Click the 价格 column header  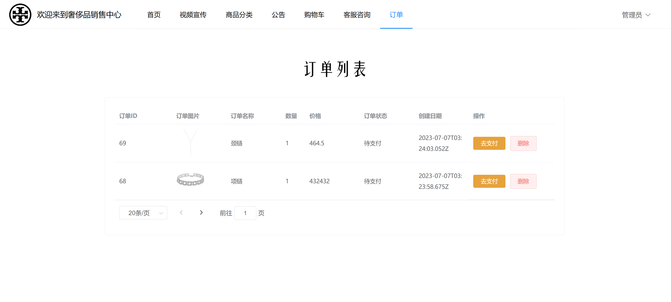click(x=315, y=116)
